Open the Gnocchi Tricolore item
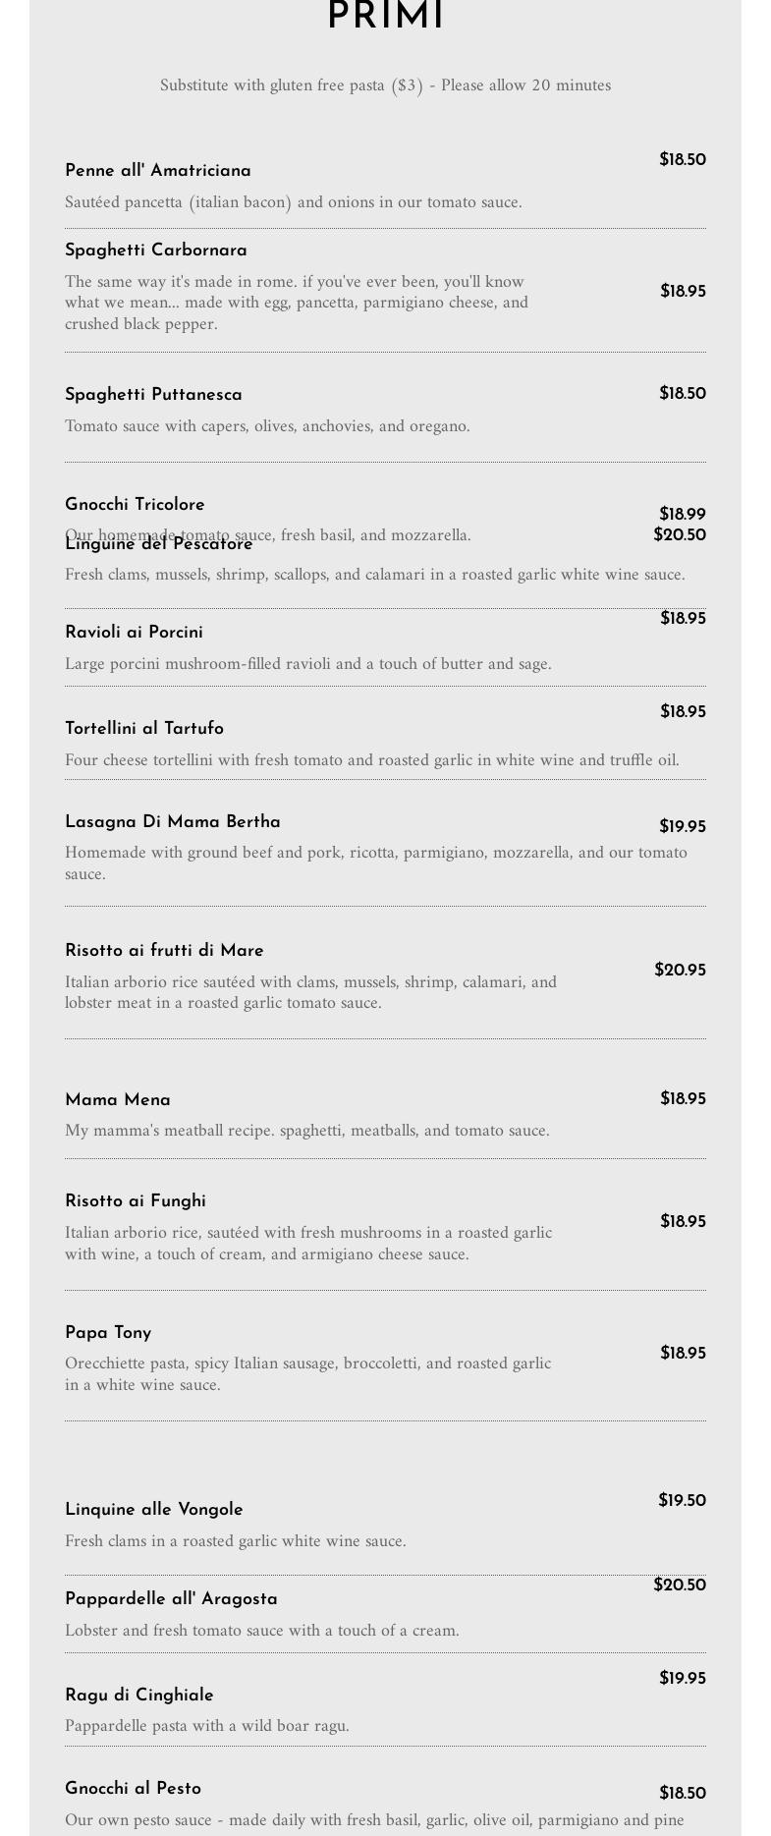Image resolution: width=771 pixels, height=1836 pixels. (135, 505)
